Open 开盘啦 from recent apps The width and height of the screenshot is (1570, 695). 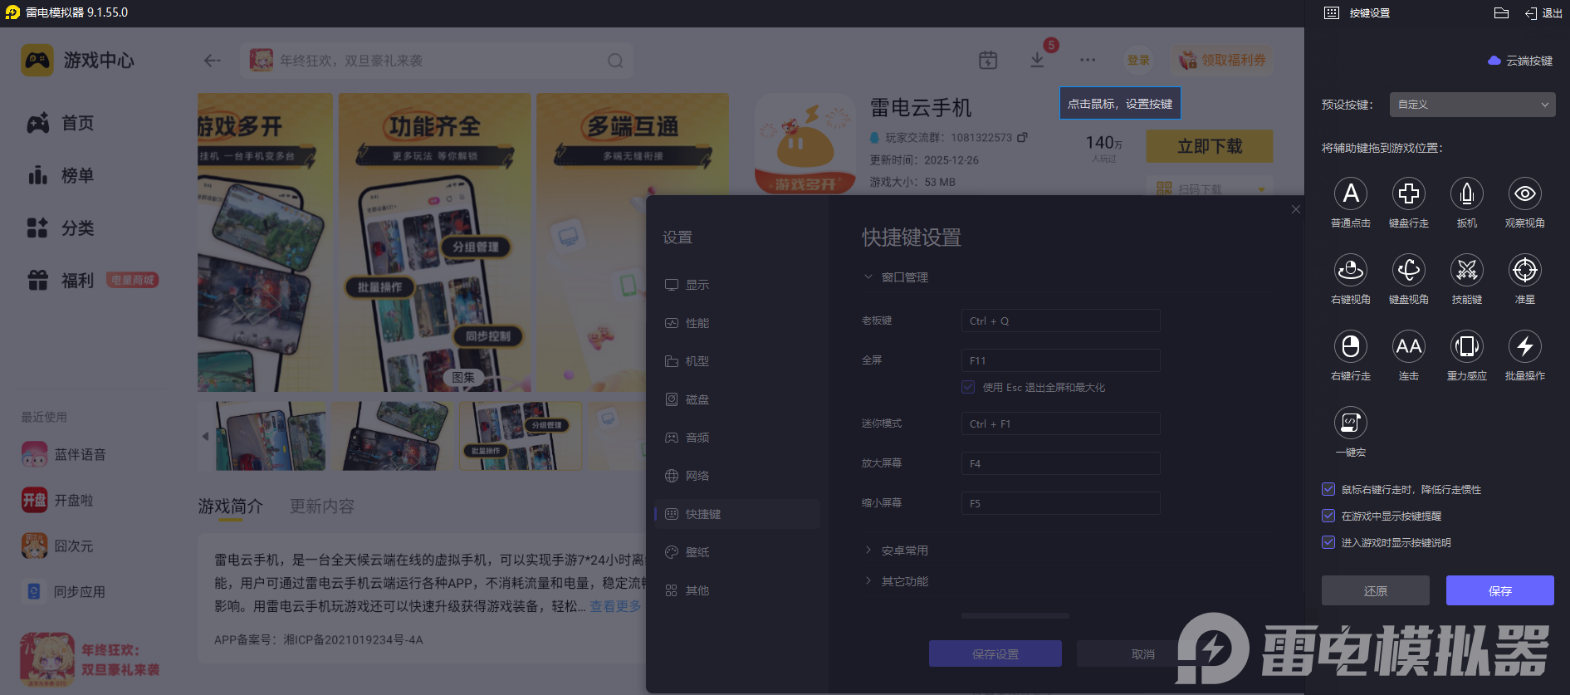pos(57,501)
